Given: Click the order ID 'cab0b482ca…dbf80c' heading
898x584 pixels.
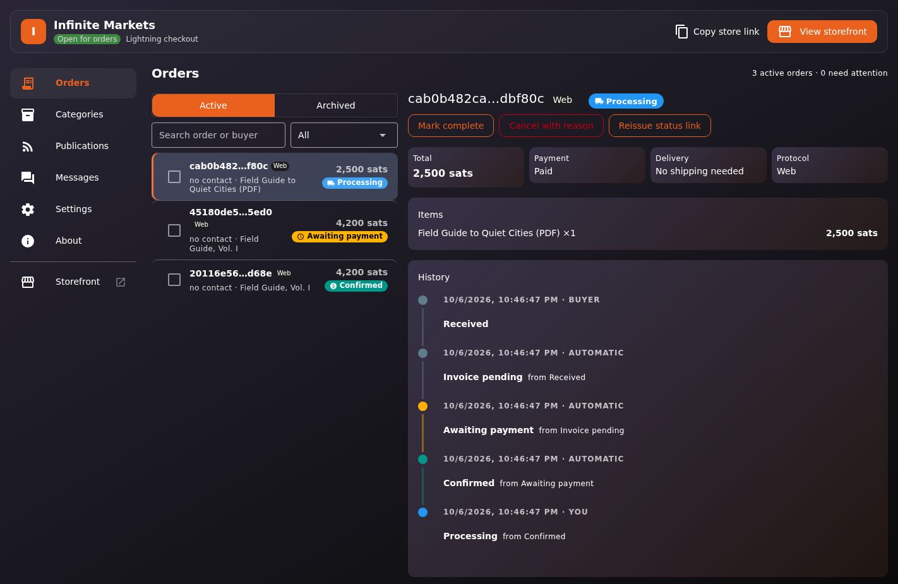Looking at the screenshot, I should [x=476, y=98].
